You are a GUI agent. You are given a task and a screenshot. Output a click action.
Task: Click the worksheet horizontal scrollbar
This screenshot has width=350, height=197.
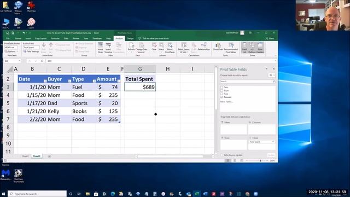pyautogui.click(x=170, y=157)
